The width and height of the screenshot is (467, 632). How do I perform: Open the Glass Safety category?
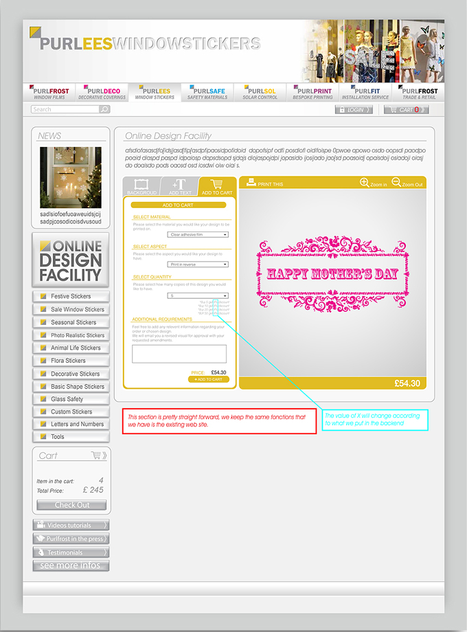coord(71,399)
